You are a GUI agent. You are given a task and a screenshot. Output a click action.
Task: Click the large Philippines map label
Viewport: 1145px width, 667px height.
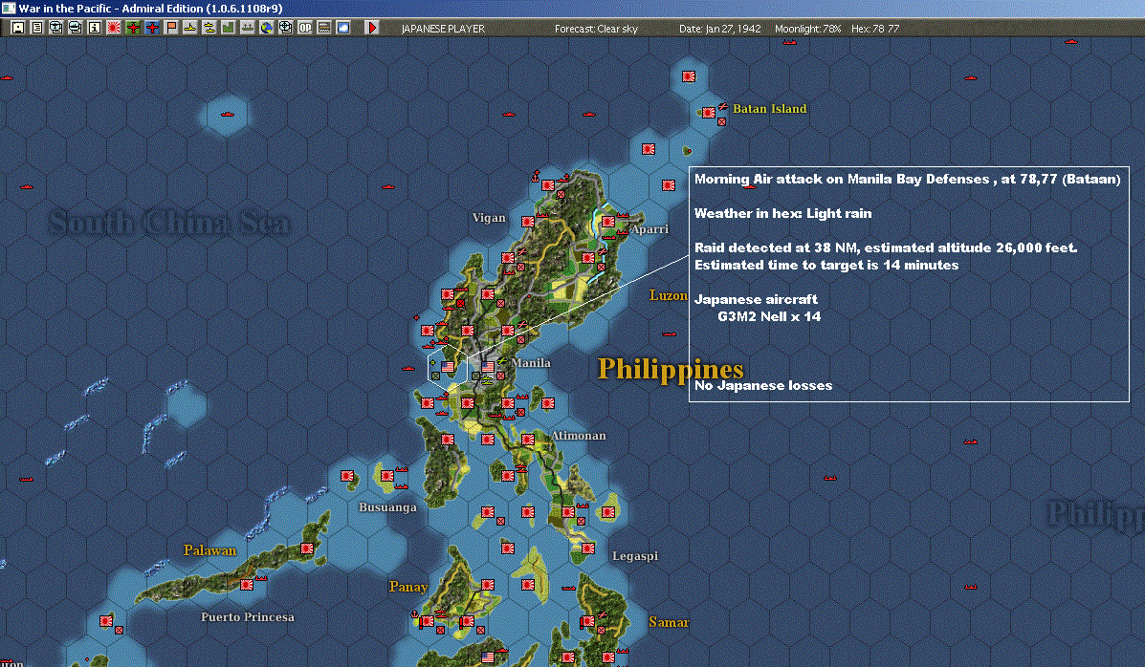pos(671,369)
